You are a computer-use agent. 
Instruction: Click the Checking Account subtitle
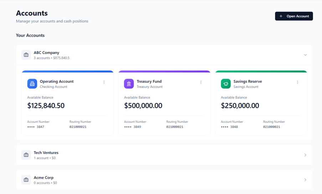pyautogui.click(x=53, y=87)
